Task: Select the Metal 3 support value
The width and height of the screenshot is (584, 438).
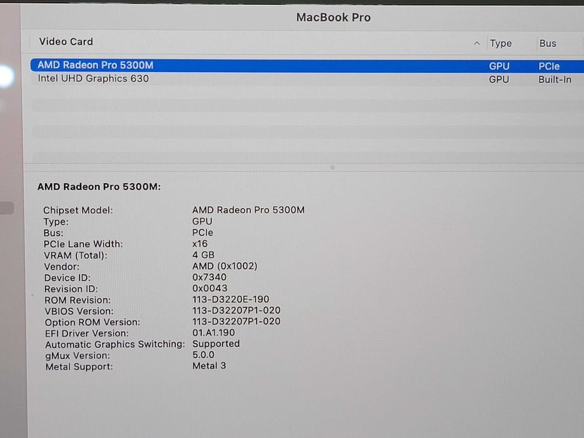Action: tap(210, 365)
